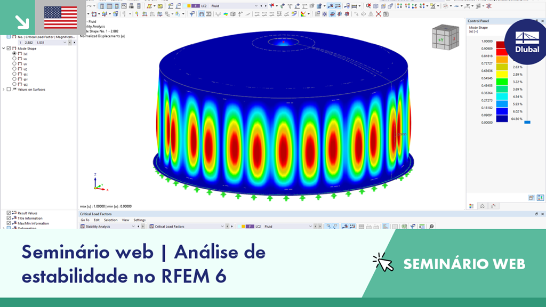Toggle the Result Values checkbox
546x307 pixels.
click(9, 213)
